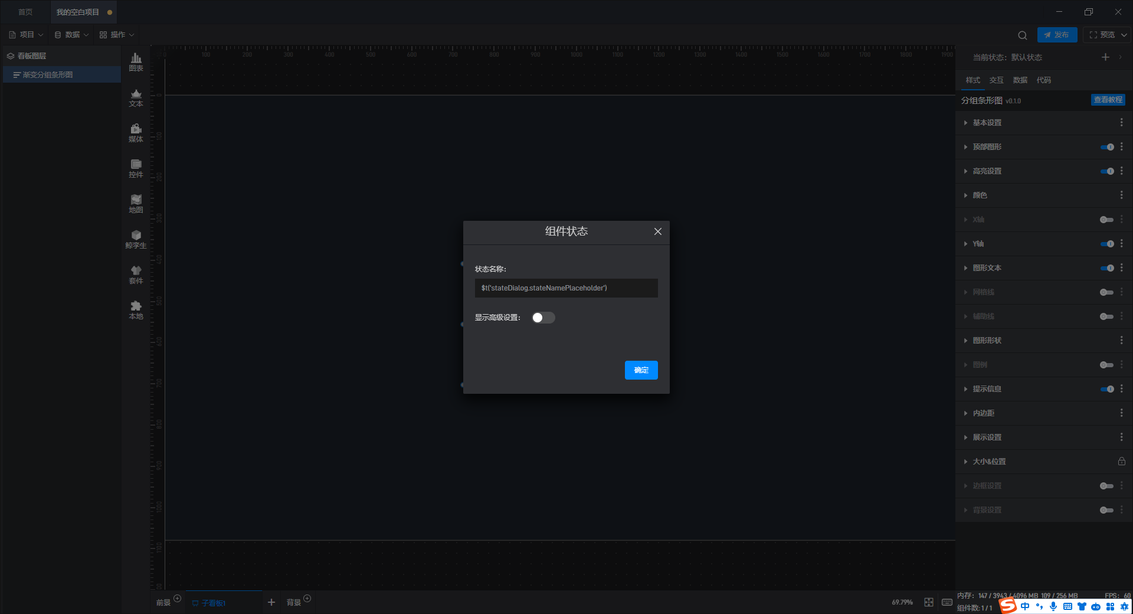Image resolution: width=1133 pixels, height=614 pixels.
Task: Open the 图表 chart components icon
Action: (136, 62)
